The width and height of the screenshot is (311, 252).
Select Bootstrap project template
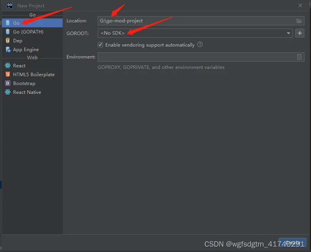[x=32, y=83]
